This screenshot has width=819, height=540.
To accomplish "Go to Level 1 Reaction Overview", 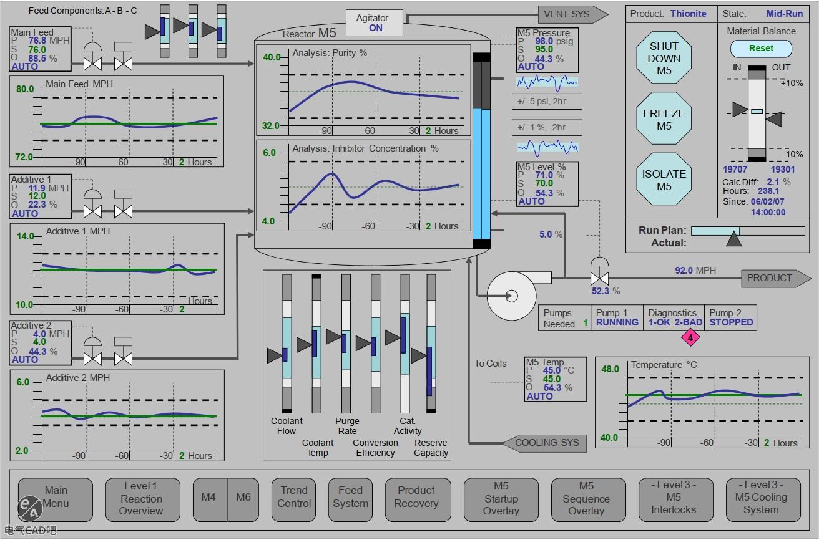I will pos(142,499).
